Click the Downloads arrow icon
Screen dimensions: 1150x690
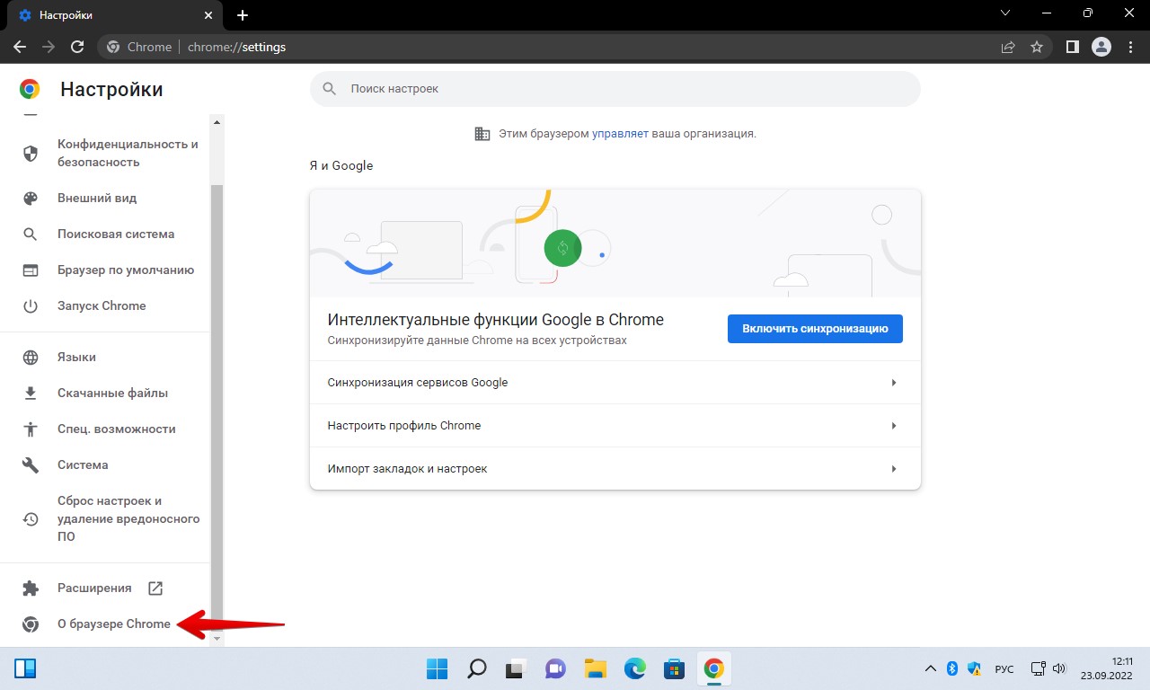(x=31, y=394)
